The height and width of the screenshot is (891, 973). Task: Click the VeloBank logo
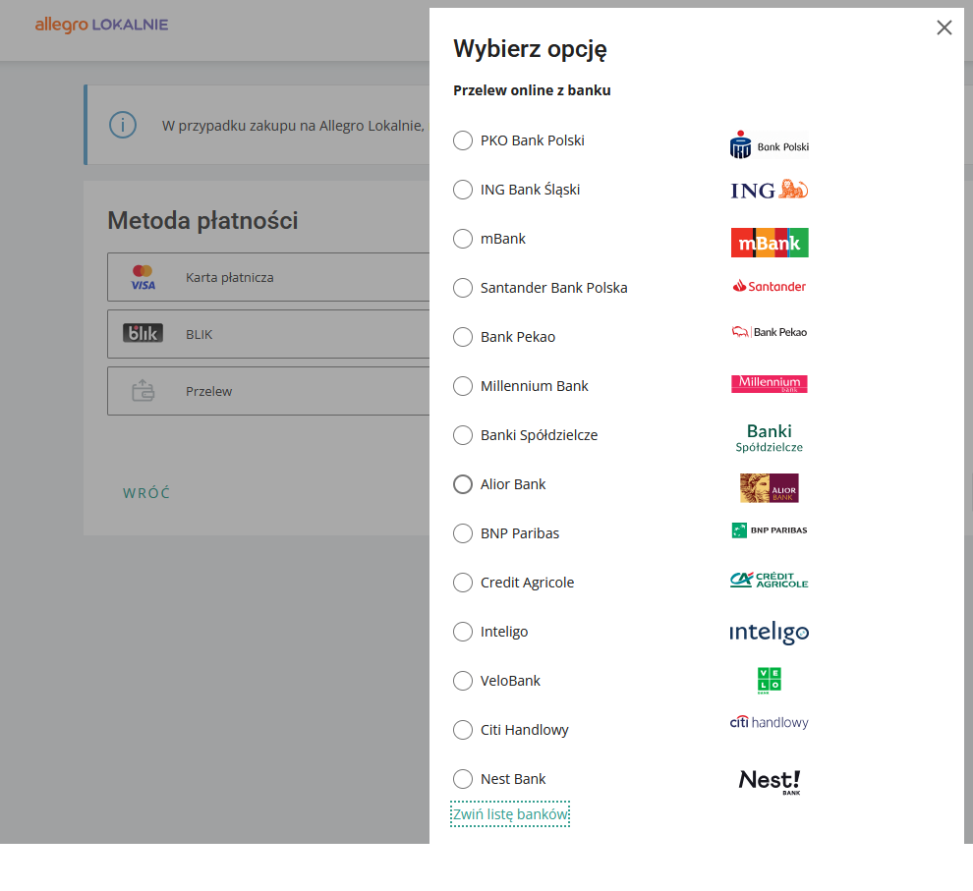click(x=770, y=680)
